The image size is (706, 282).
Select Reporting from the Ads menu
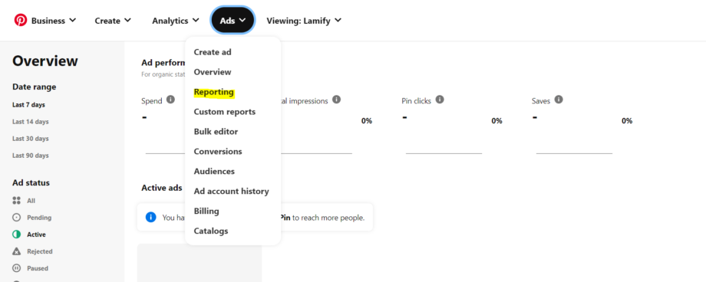(x=214, y=92)
